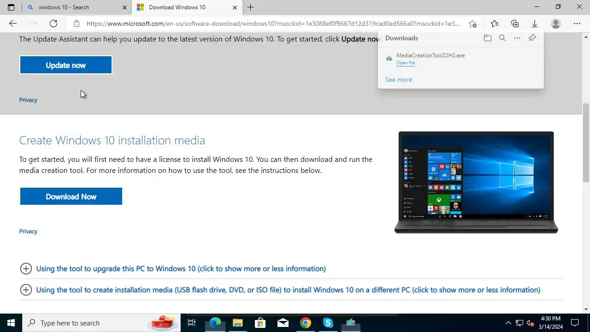Open Microsoft Store from taskbar

point(260,323)
